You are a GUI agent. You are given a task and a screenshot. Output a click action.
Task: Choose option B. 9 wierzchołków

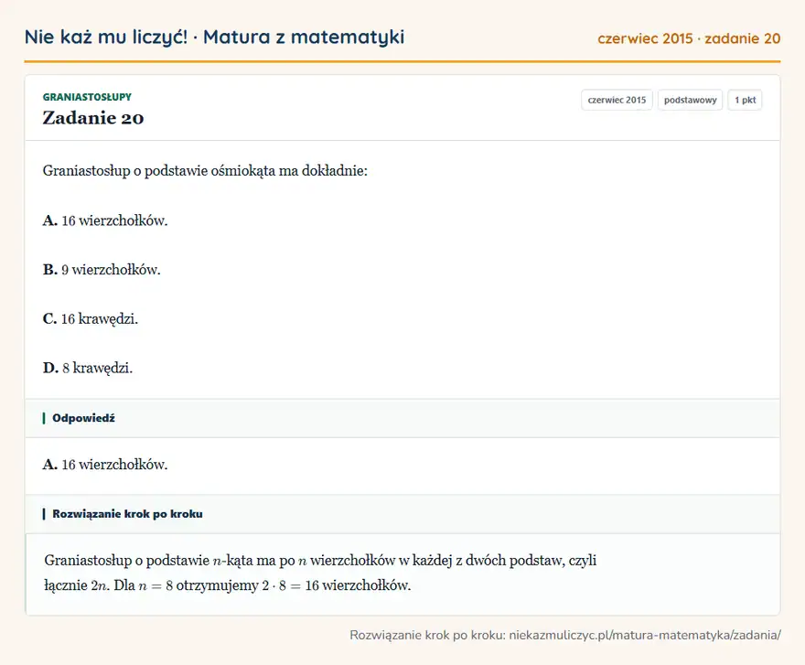point(102,270)
